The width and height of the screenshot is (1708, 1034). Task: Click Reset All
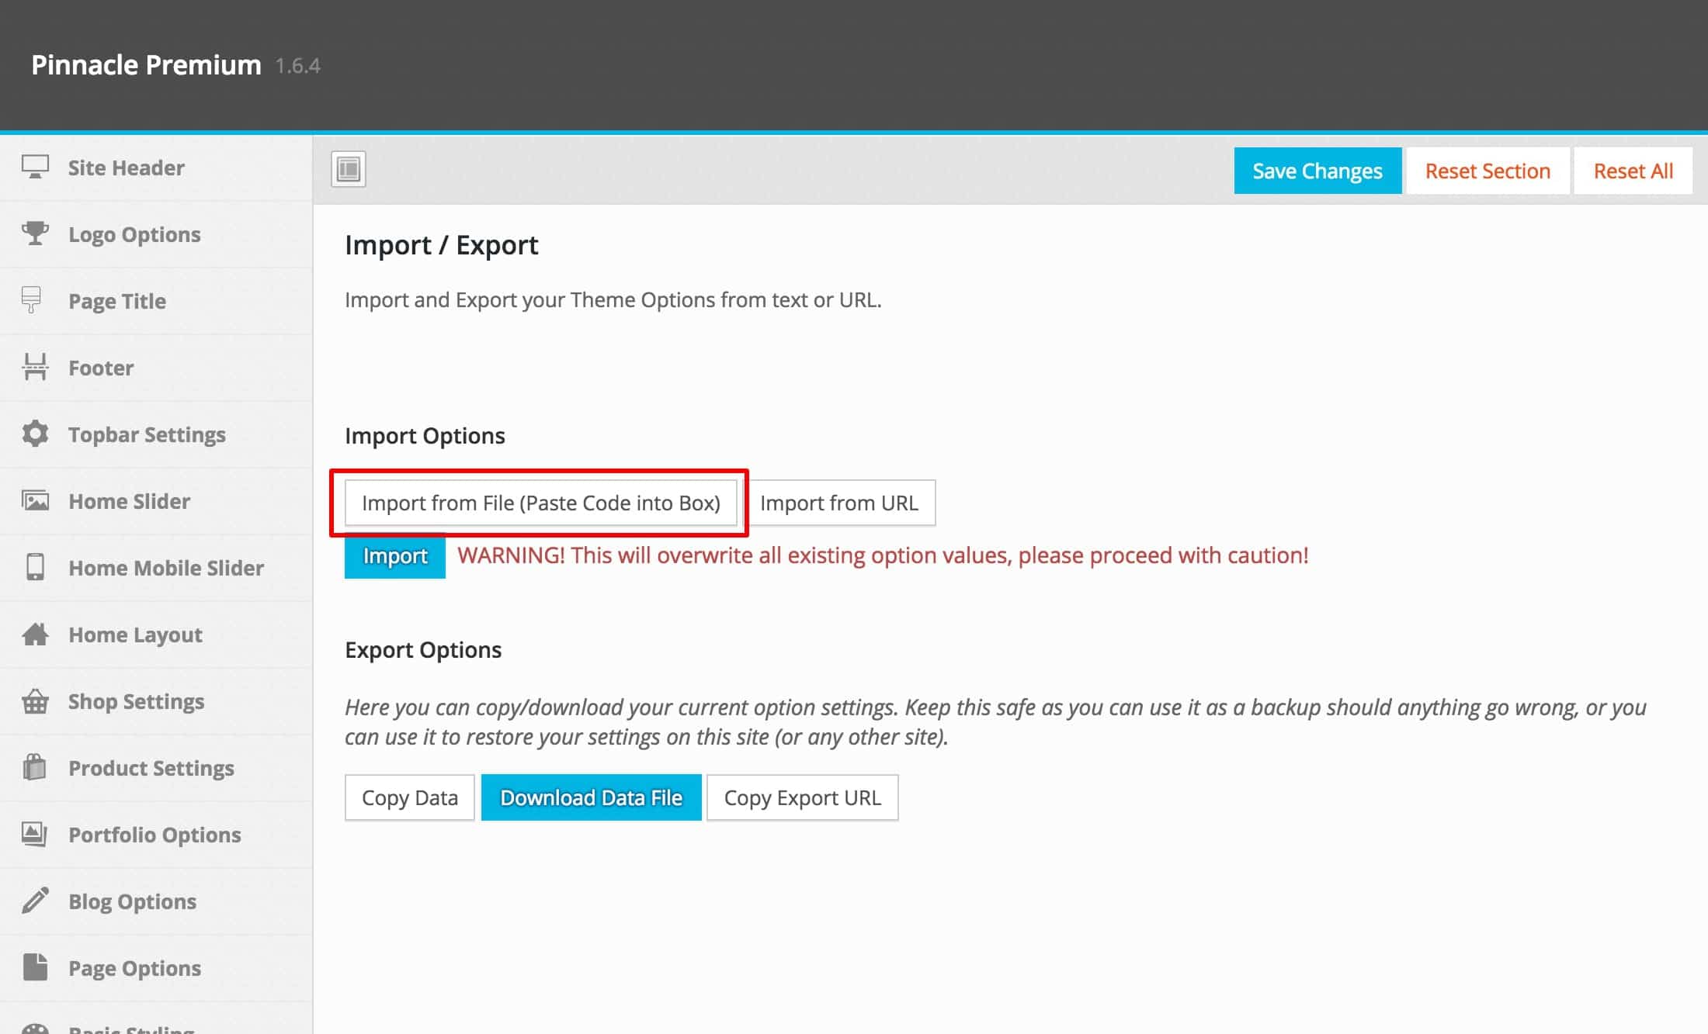(x=1633, y=171)
